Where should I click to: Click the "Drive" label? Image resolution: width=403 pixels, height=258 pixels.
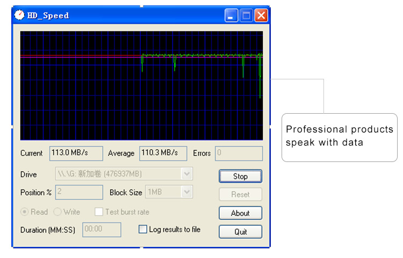coord(28,174)
